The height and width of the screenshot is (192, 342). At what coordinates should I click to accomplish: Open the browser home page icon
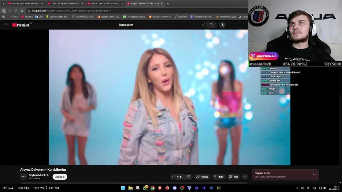[22, 11]
